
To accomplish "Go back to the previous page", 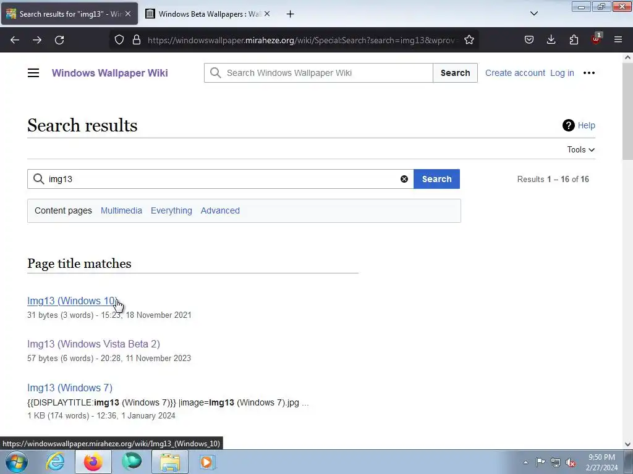I will (15, 40).
